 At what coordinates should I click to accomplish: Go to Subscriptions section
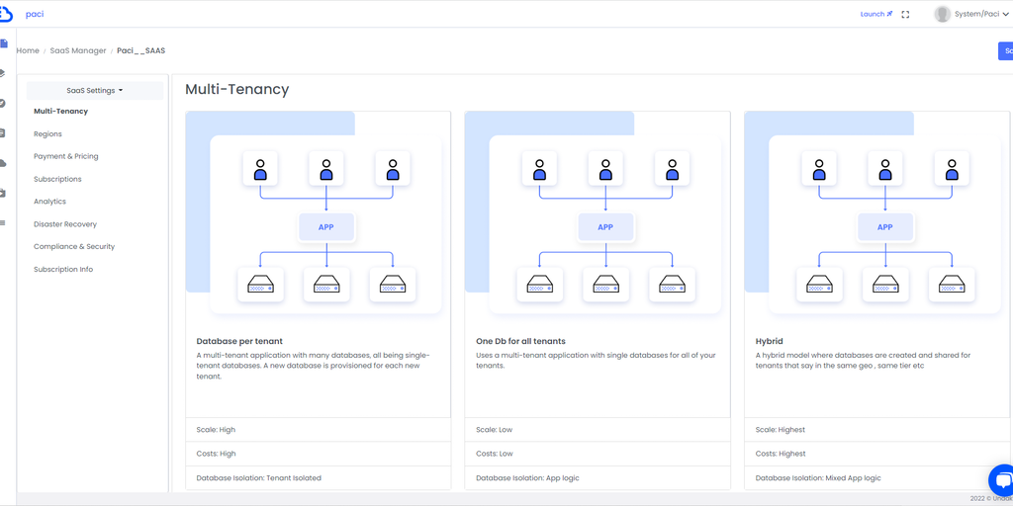[57, 179]
